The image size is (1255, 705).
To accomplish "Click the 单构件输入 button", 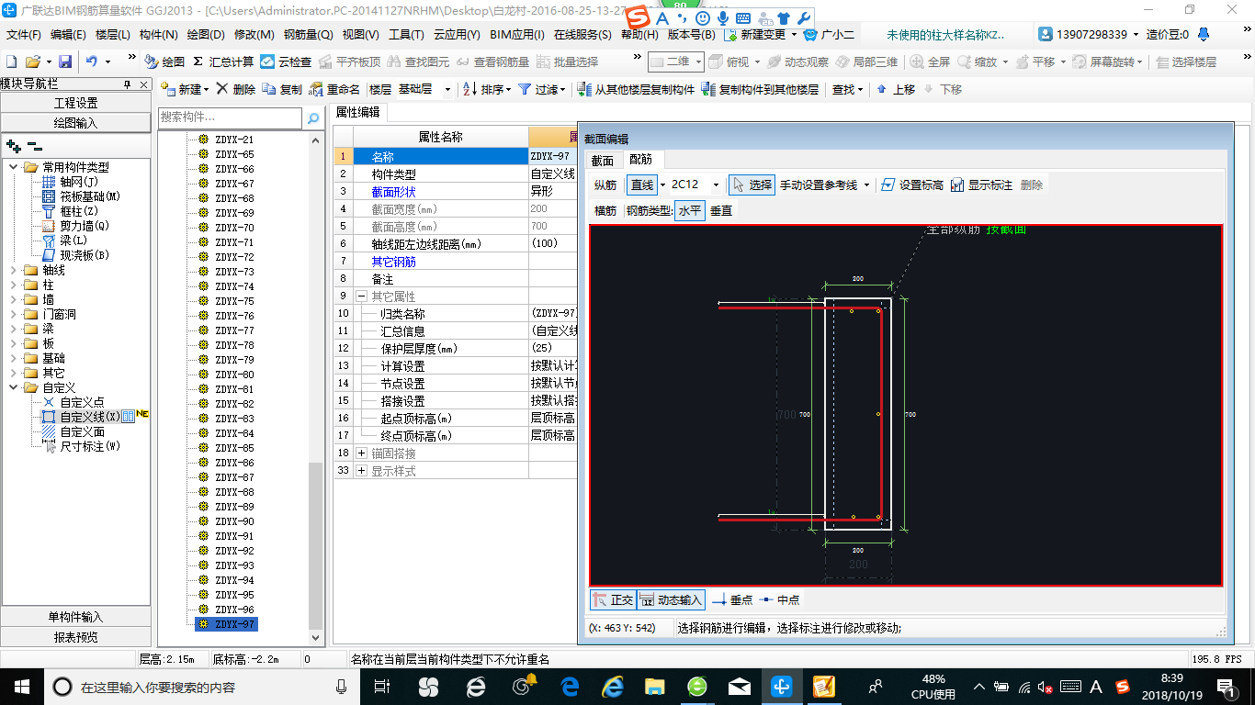I will 76,617.
